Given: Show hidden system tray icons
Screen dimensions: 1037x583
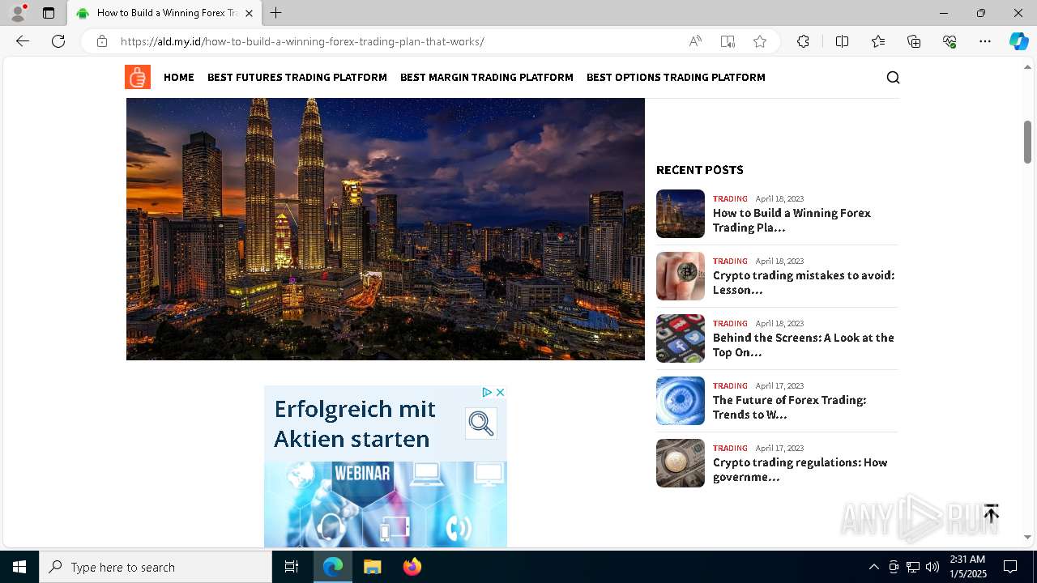Looking at the screenshot, I should pos(873,567).
